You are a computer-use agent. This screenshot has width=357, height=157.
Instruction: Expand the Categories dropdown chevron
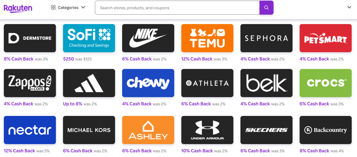click(83, 8)
